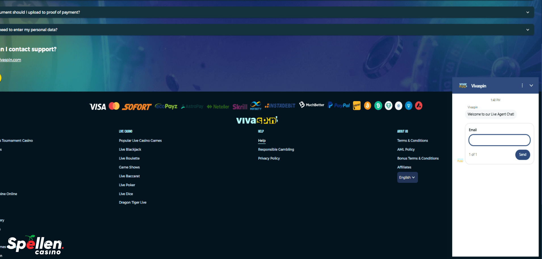Click the LIVE CASINO footer heading

pyautogui.click(x=125, y=131)
